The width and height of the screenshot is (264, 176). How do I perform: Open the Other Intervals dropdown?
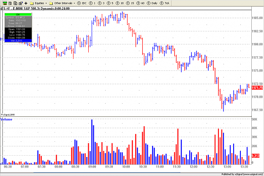click(x=62, y=3)
